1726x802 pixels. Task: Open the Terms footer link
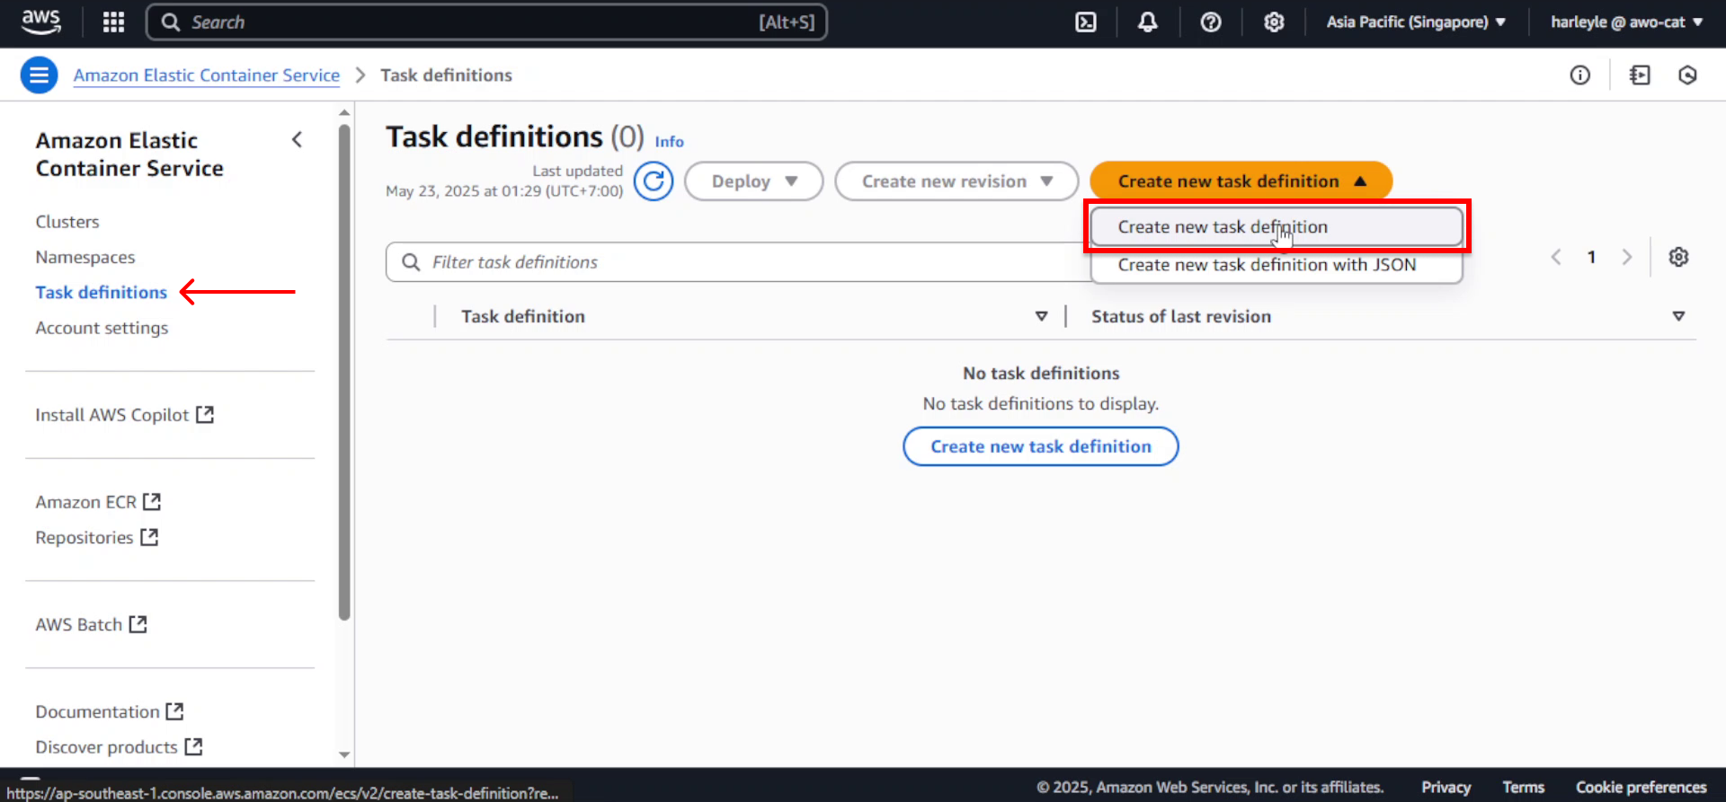(1524, 788)
